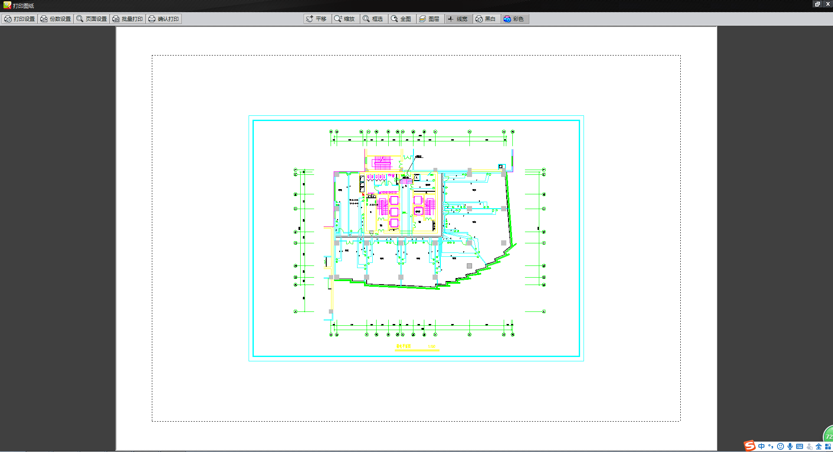This screenshot has height=452, width=833.
Task: Click the Sogou input method logo
Action: click(x=750, y=446)
